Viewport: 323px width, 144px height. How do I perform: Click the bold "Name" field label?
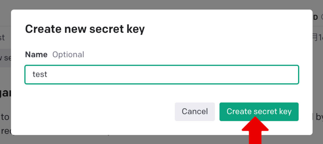coord(36,55)
